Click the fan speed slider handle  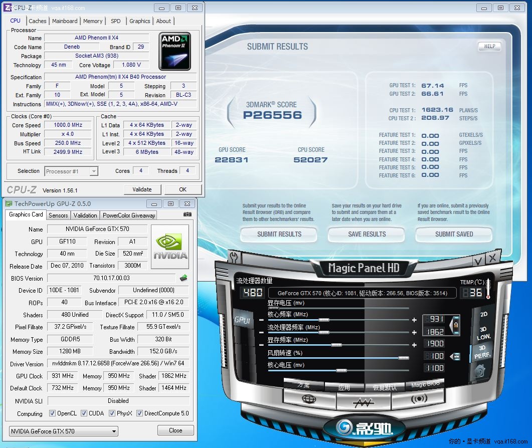[x=403, y=357]
